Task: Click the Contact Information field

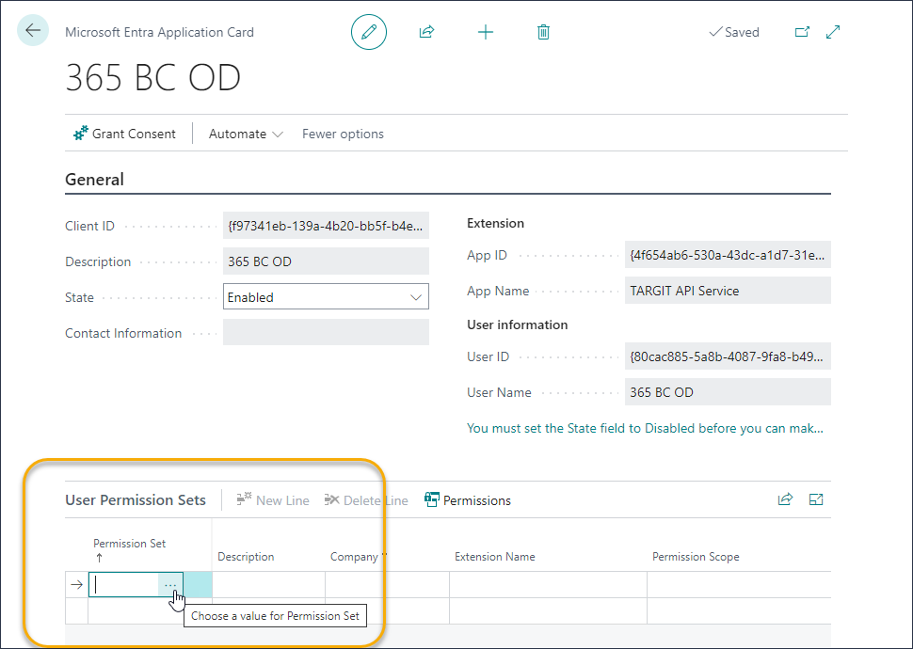Action: click(x=326, y=332)
